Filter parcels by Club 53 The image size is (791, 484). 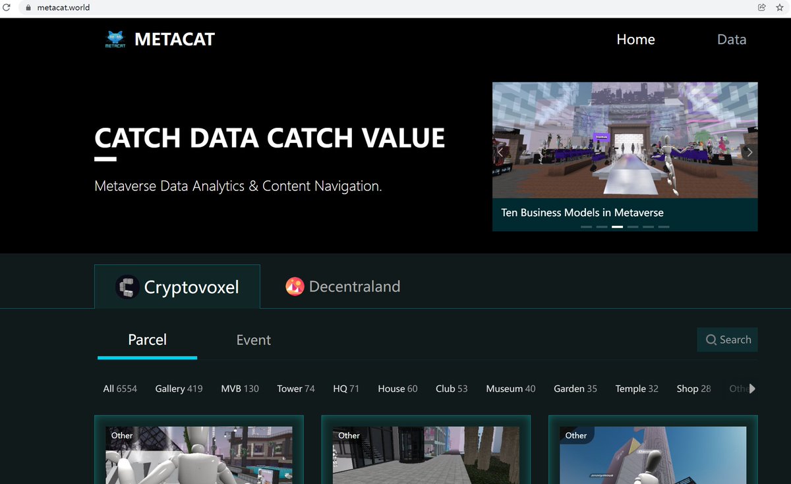(452, 389)
